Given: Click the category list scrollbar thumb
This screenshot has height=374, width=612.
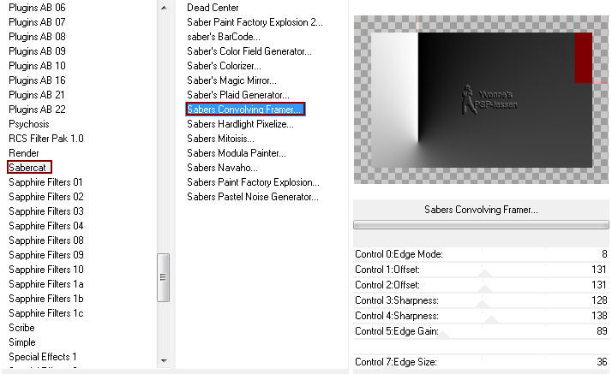Looking at the screenshot, I should pos(163,277).
